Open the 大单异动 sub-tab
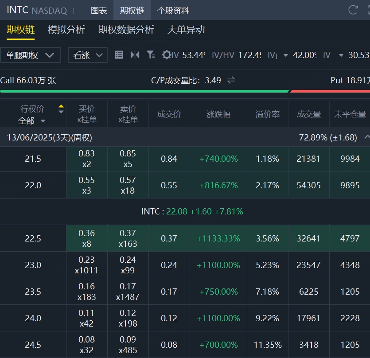The width and height of the screenshot is (370, 358). (186, 30)
